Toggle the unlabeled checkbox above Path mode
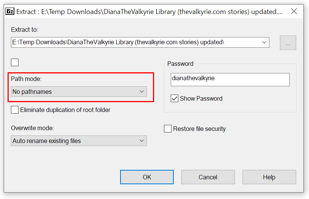This screenshot has height=199, width=309. click(15, 62)
